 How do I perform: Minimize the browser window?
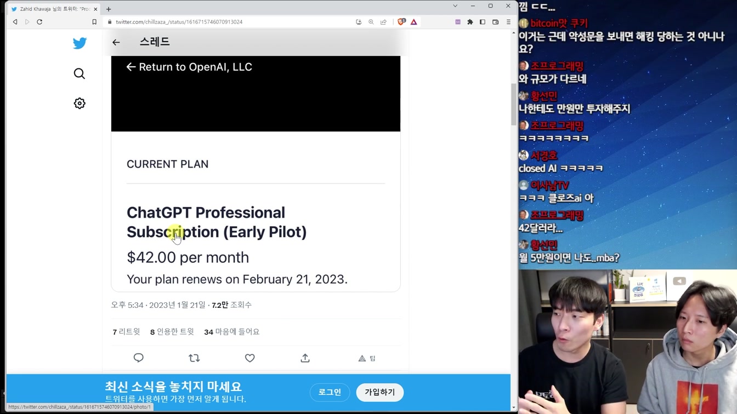point(473,6)
